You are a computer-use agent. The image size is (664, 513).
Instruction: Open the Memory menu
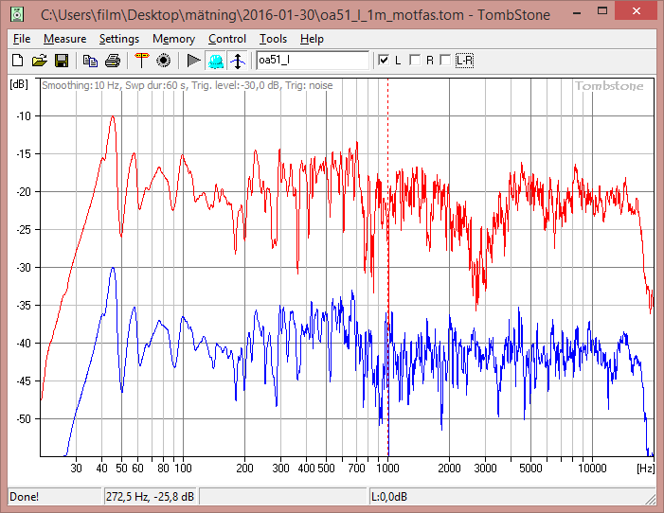[x=173, y=39]
